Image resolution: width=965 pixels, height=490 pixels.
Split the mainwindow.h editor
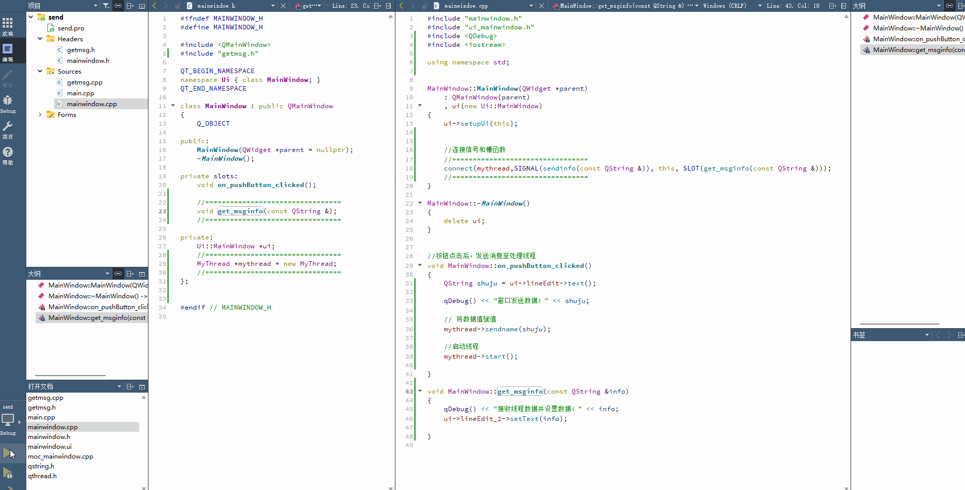[377, 6]
